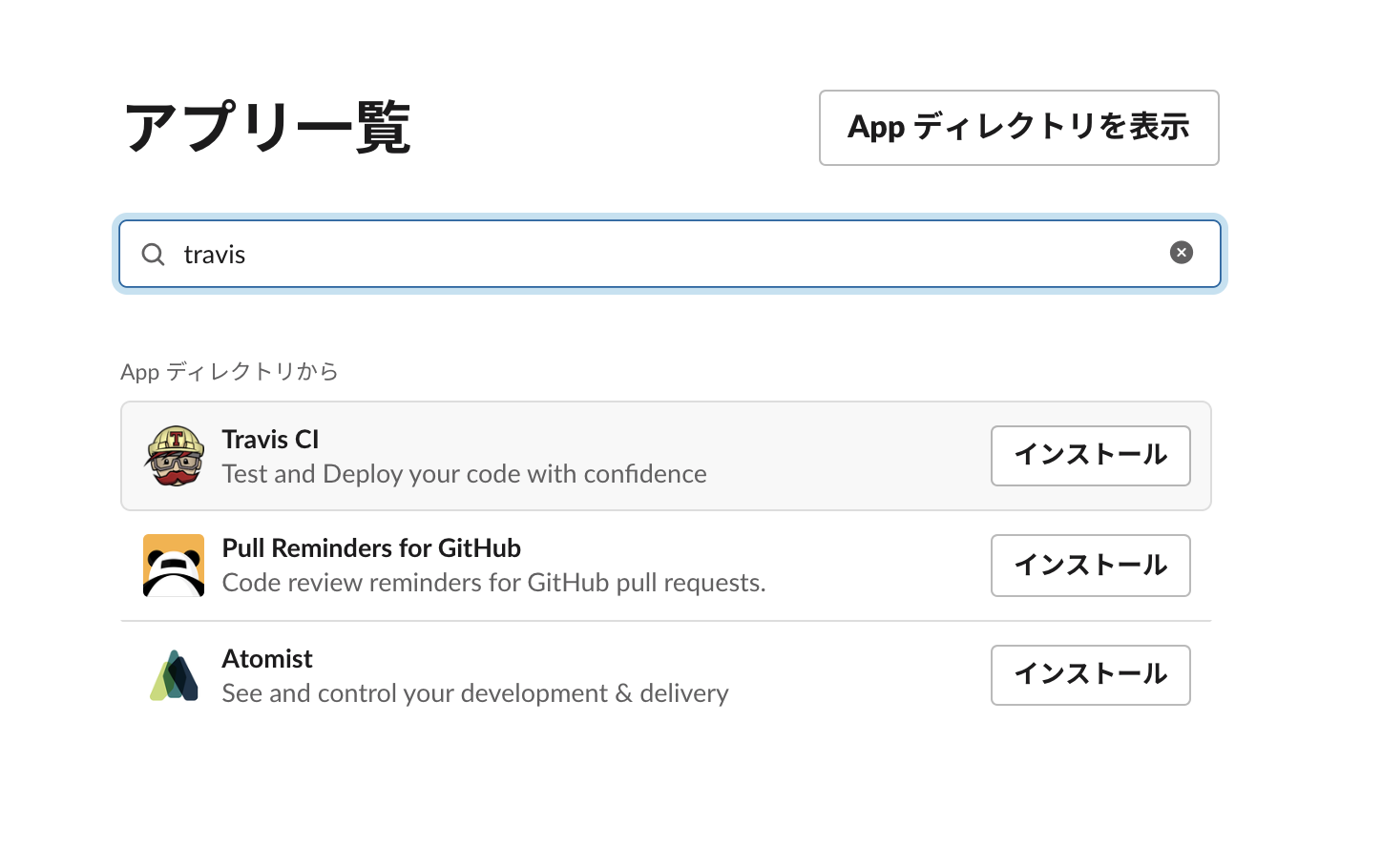
Task: Install the Travis CI app
Action: tap(1090, 456)
